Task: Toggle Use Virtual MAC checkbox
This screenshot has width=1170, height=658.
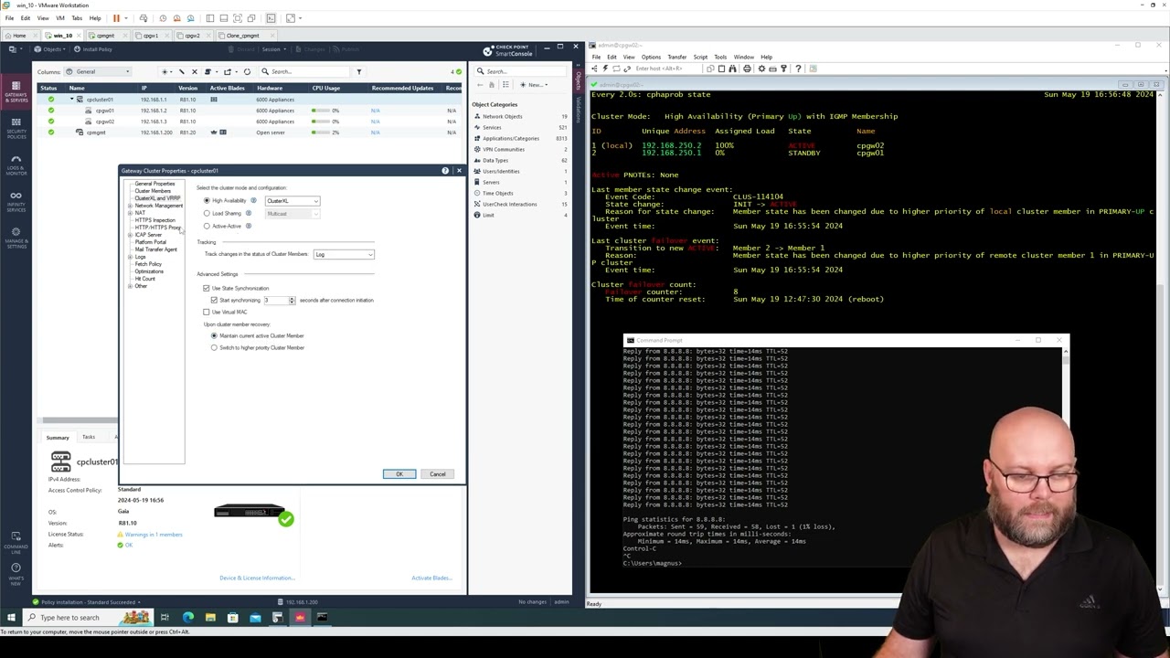Action: [207, 312]
